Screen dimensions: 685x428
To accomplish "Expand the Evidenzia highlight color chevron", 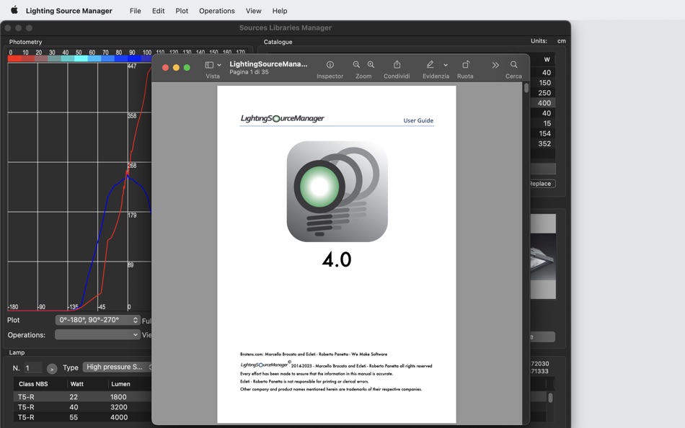I will [x=446, y=65].
